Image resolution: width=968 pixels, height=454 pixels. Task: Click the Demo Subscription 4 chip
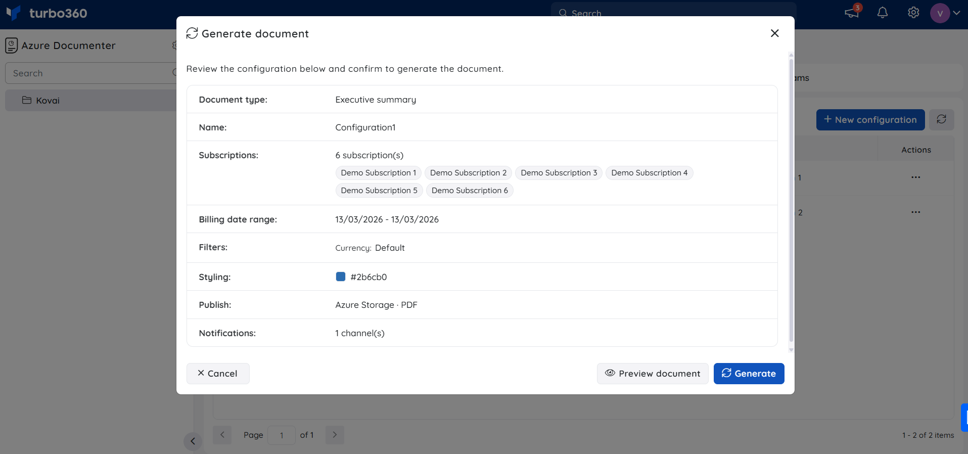(x=649, y=173)
